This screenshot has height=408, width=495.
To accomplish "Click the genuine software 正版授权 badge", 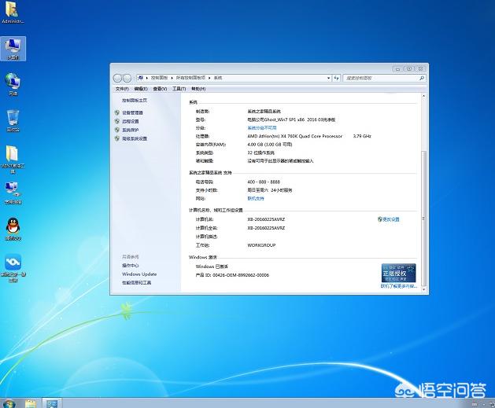I will (398, 273).
